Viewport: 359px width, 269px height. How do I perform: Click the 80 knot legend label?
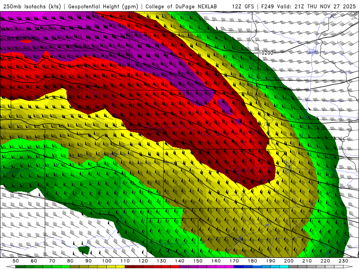click(x=70, y=261)
